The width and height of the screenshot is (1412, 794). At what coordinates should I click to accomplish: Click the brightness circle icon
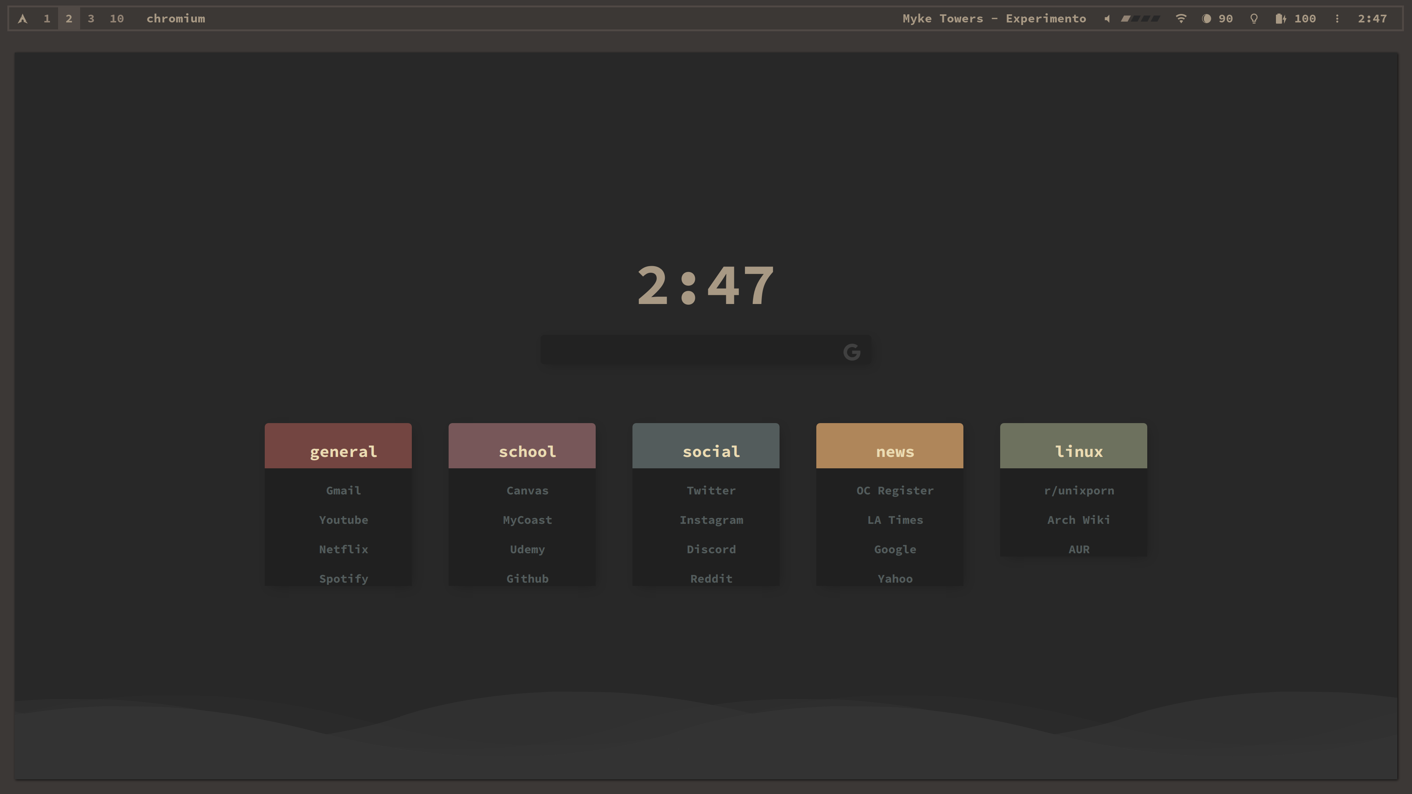pos(1206,19)
